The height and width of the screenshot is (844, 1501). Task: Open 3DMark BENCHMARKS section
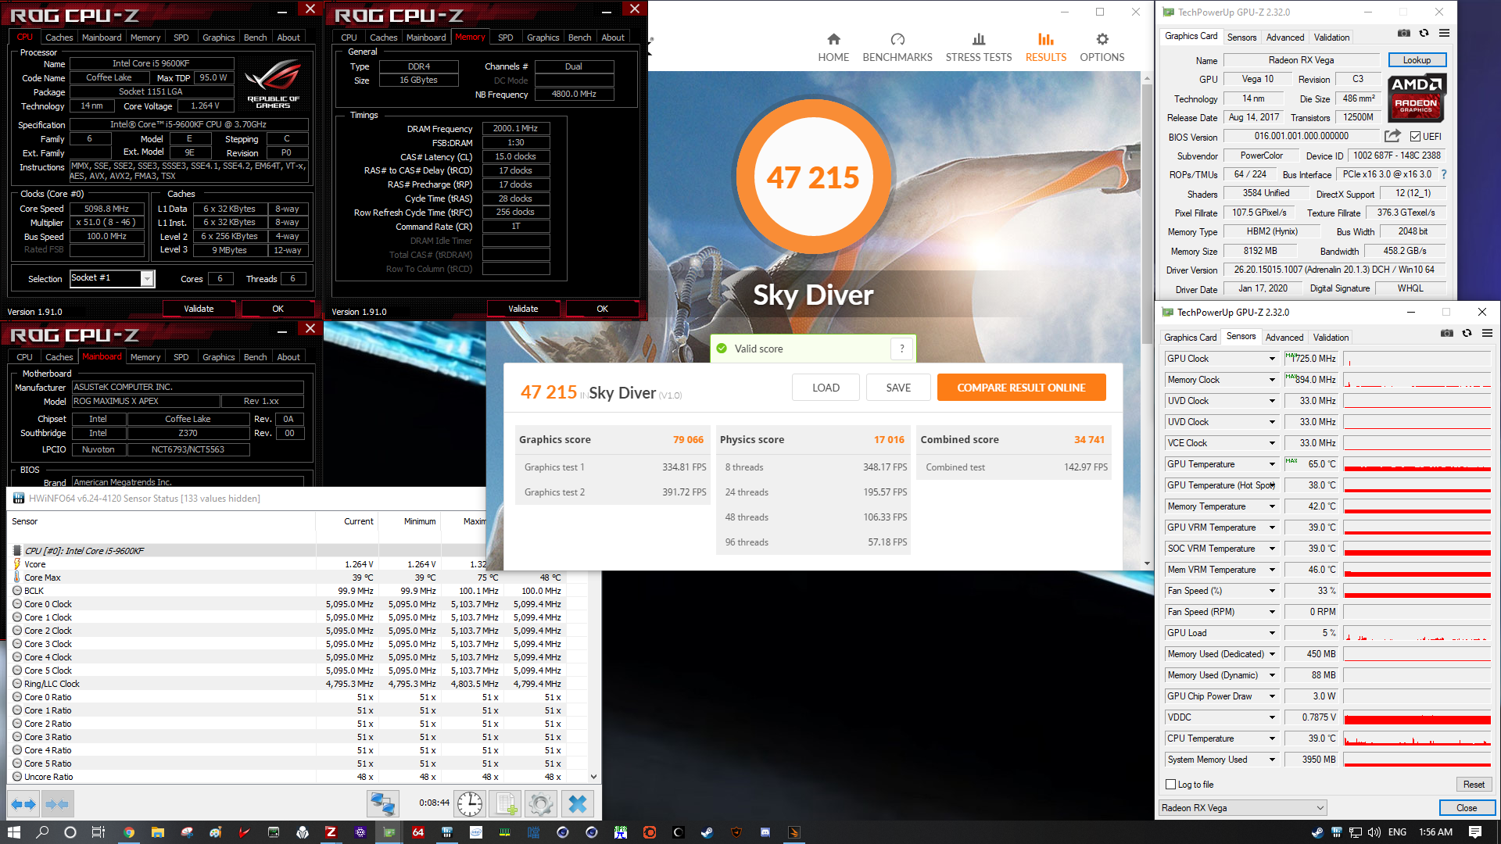[x=897, y=48]
